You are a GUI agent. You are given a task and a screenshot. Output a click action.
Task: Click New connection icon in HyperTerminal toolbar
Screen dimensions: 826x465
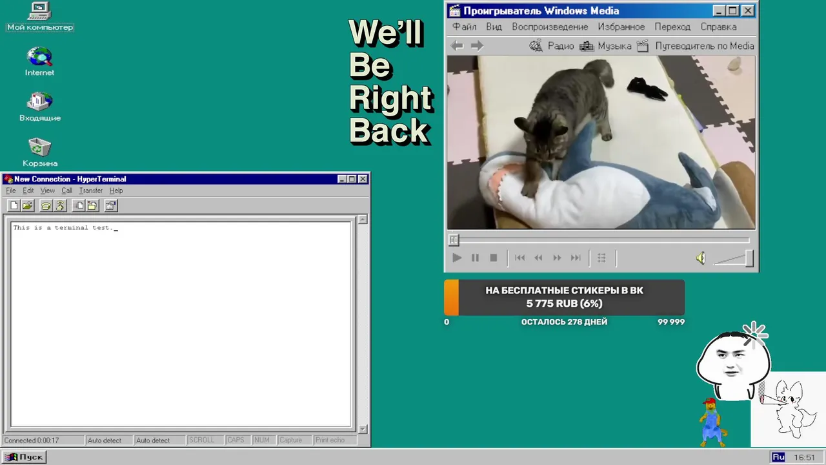(14, 205)
